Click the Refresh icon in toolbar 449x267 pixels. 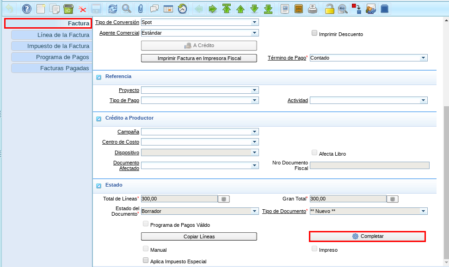coord(112,9)
